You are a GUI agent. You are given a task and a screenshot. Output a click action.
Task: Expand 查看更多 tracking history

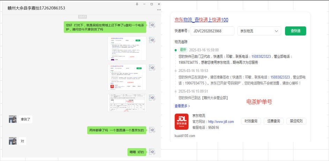182,106
